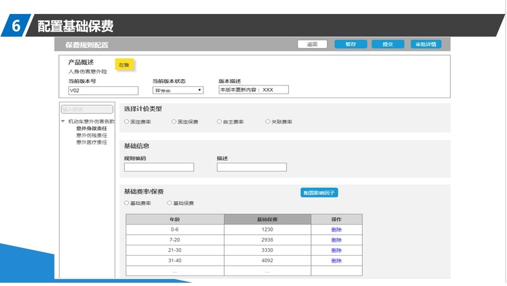Delete the 21-30 age row
Viewport: 507px width, 286px height.
click(x=337, y=250)
